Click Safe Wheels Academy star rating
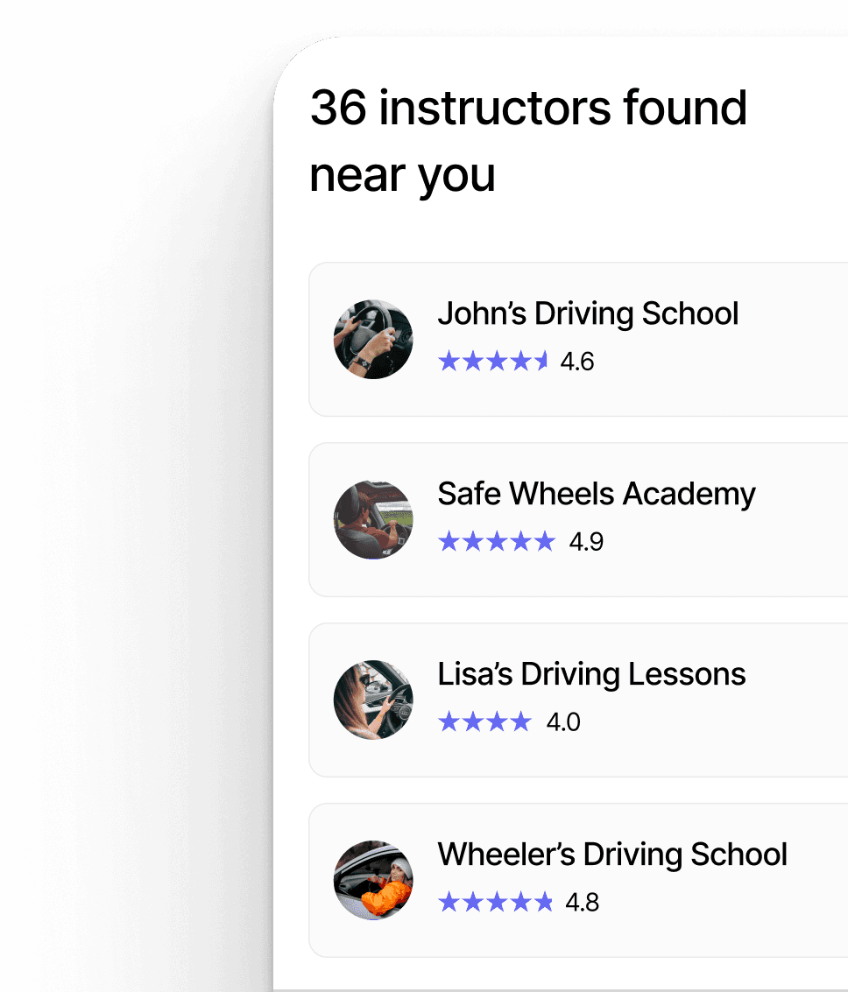The height and width of the screenshot is (992, 848). point(497,541)
